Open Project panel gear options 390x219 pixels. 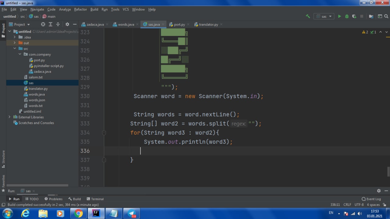67,24
